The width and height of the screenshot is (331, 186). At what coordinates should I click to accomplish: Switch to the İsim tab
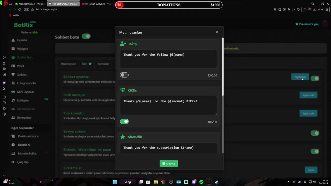click(x=87, y=64)
